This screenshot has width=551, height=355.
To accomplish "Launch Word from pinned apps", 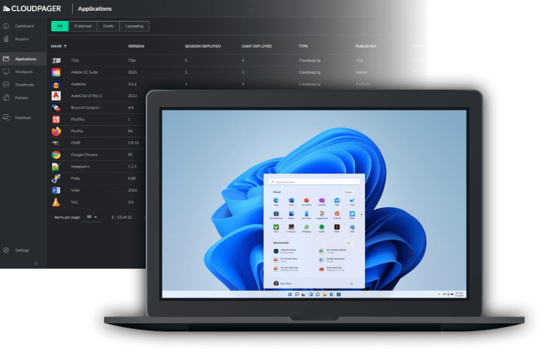I will tap(291, 201).
